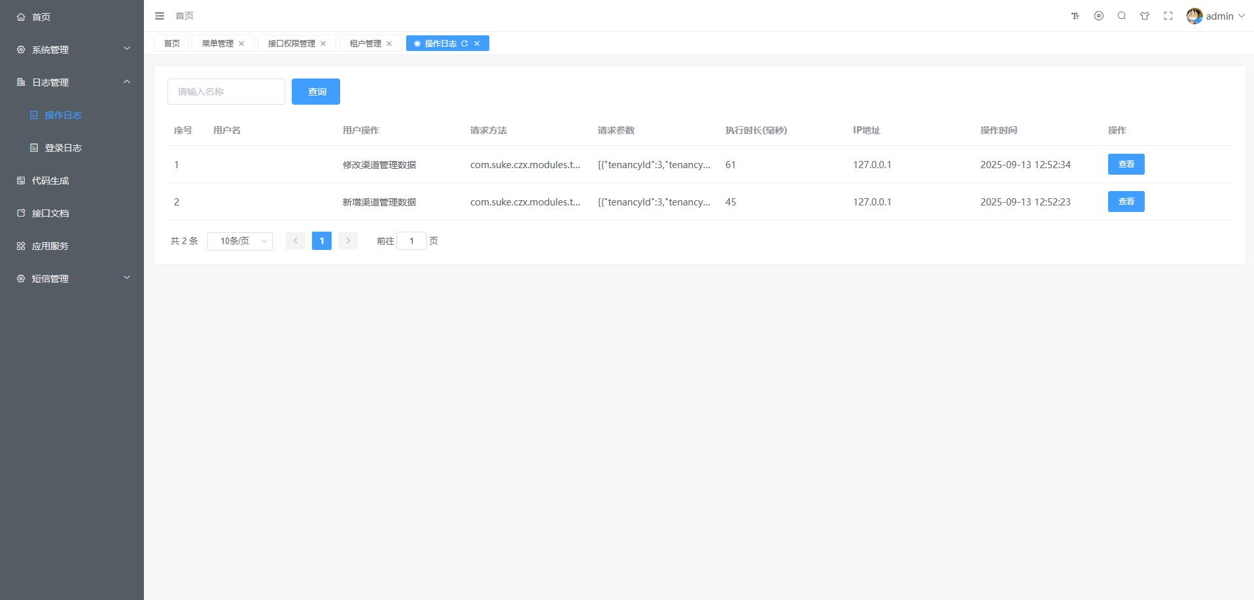Expand the 系统管理 sidebar menu
This screenshot has width=1254, height=600.
click(72, 49)
